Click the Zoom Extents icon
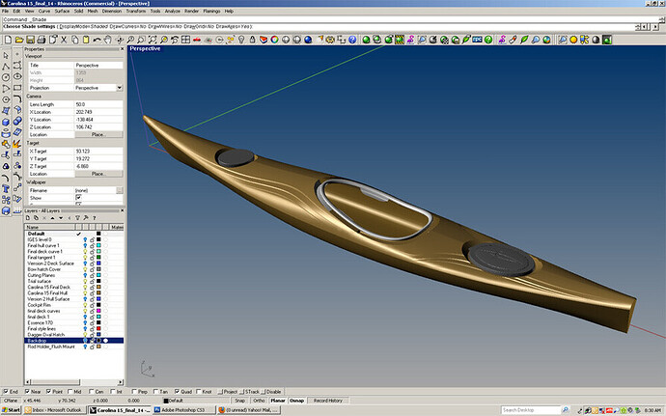 coord(153,40)
